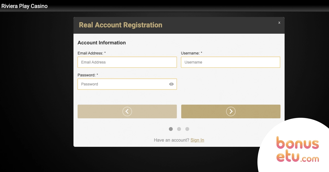The height and width of the screenshot is (172, 329).
Task: Click the 'Username: *' label
Action: click(192, 53)
